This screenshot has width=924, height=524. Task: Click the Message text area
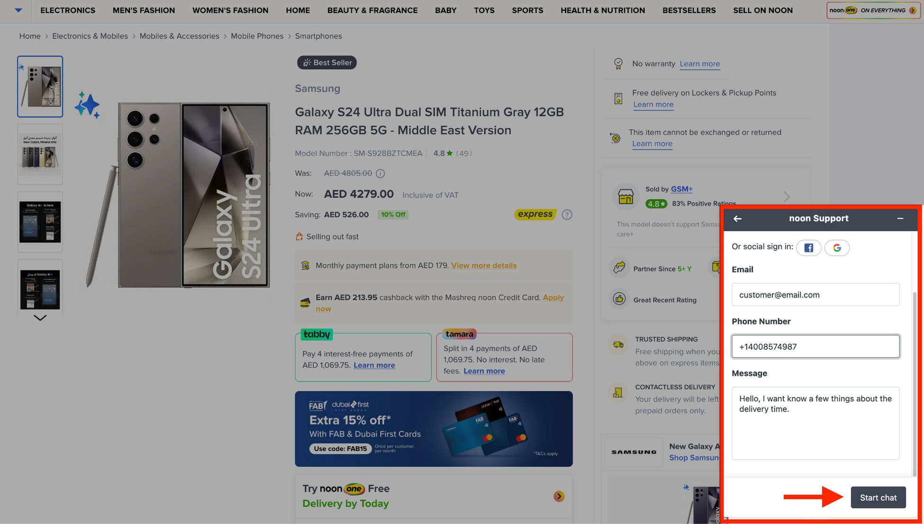coord(815,423)
